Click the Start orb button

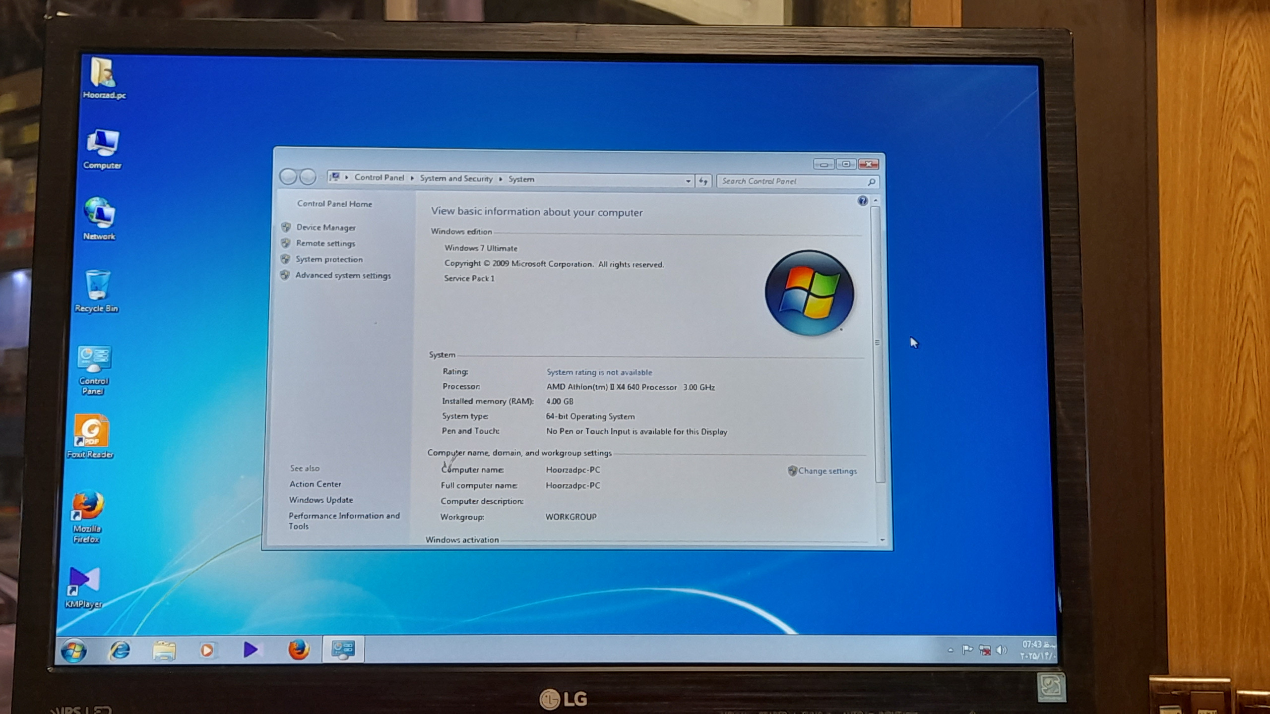point(74,651)
